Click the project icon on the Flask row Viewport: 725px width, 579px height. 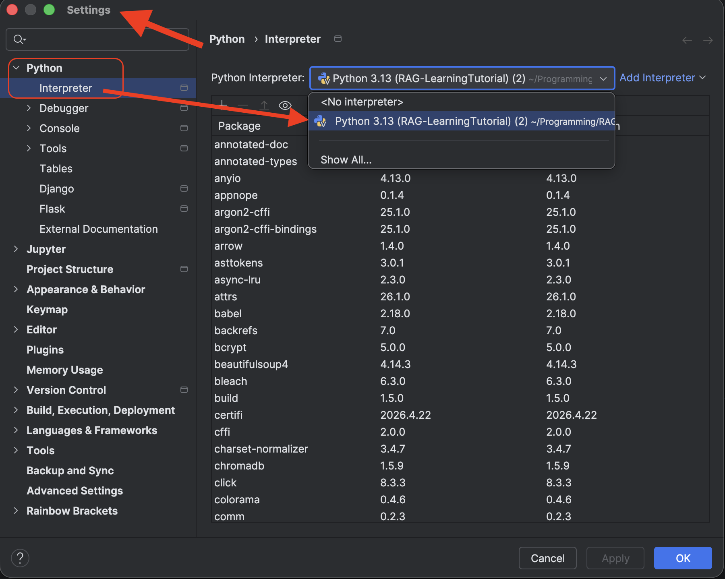(184, 209)
